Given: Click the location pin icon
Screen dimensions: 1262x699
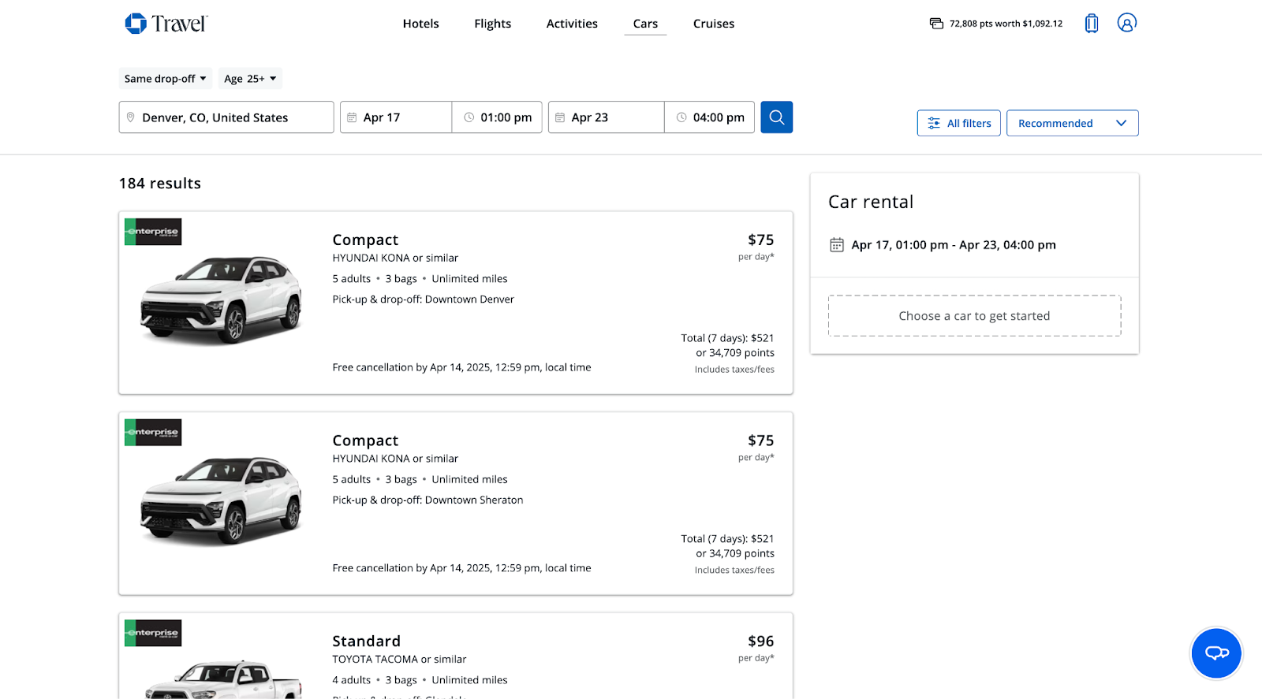Looking at the screenshot, I should point(131,117).
